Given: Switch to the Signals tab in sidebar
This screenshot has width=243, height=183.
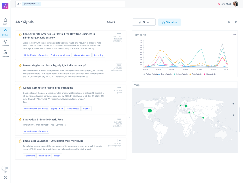Looking at the screenshot, I should coord(5,32).
